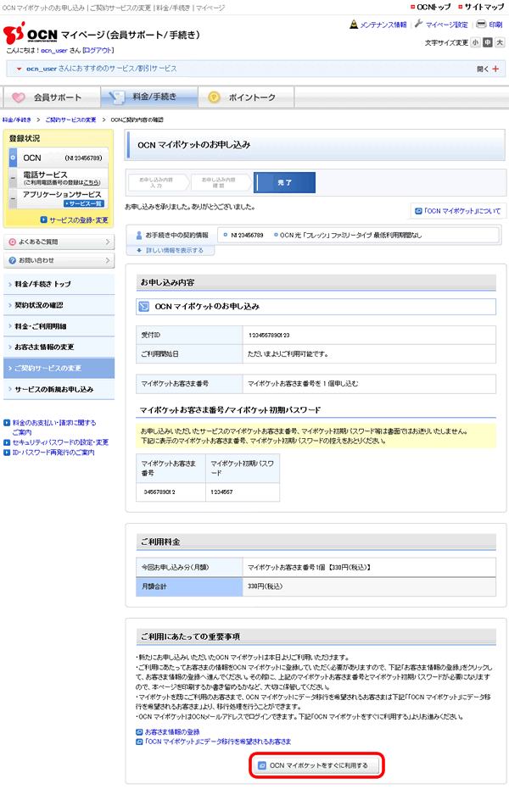Expand recommended services with red plus
The image size is (509, 789).
coord(495,69)
